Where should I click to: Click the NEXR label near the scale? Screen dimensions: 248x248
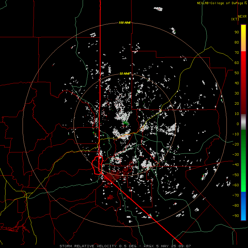[x=242, y=17]
